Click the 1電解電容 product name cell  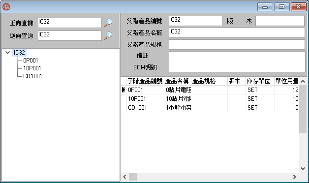coord(178,108)
